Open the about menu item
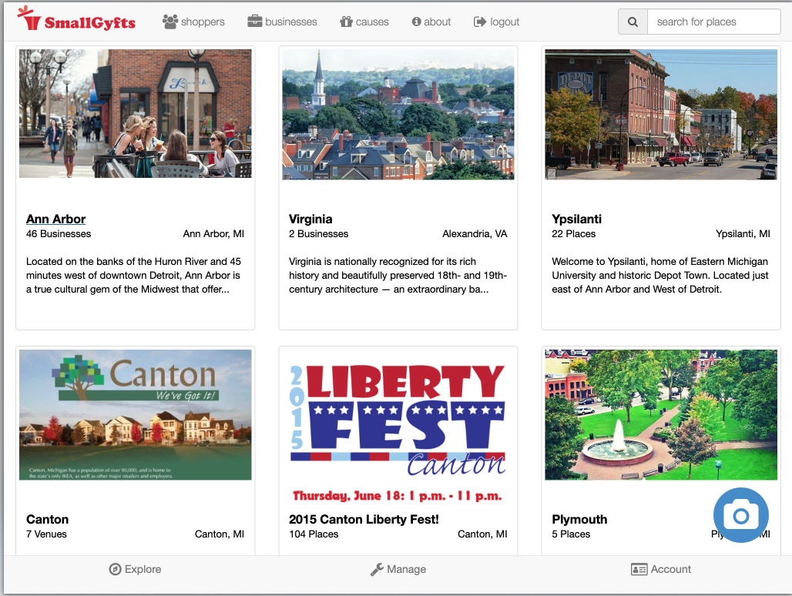Image resolution: width=792 pixels, height=596 pixels. point(431,22)
